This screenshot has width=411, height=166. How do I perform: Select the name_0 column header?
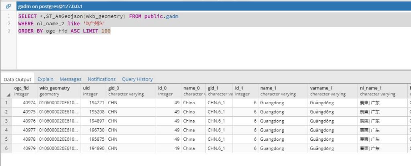(x=193, y=91)
